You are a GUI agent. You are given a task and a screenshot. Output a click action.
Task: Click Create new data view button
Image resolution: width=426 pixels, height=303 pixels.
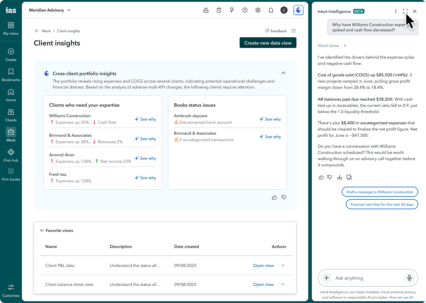[268, 43]
